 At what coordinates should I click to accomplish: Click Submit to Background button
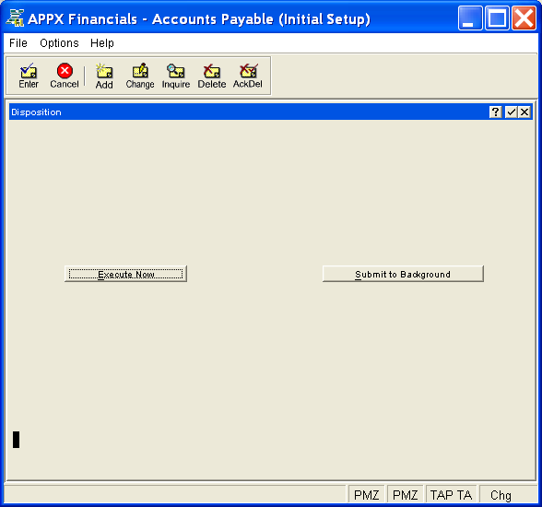(x=403, y=274)
